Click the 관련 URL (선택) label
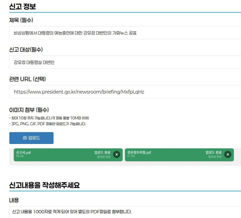The image size is (241, 218). pyautogui.click(x=27, y=79)
